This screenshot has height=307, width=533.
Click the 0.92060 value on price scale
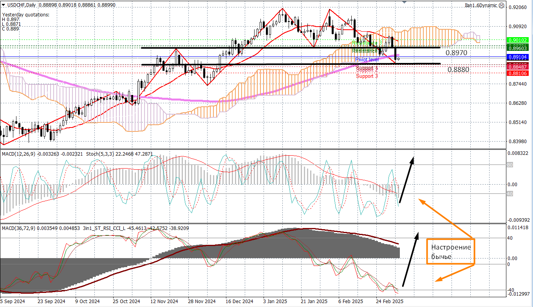click(x=517, y=7)
